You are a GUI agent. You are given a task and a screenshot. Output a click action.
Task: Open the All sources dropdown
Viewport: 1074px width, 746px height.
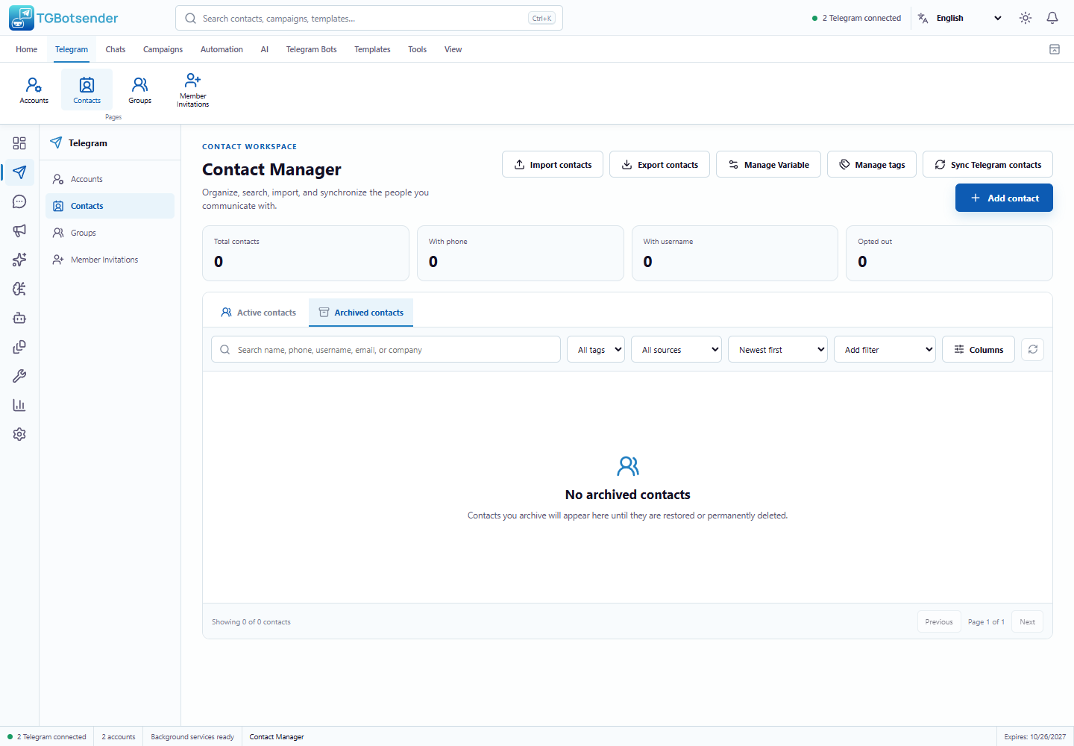[x=676, y=349]
